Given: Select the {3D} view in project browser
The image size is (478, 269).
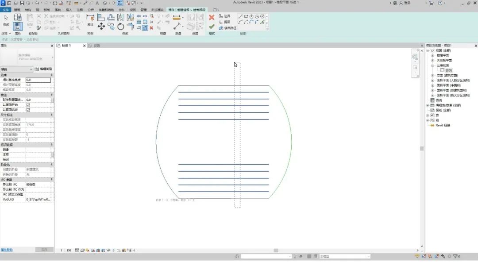Looking at the screenshot, I should pos(449,70).
